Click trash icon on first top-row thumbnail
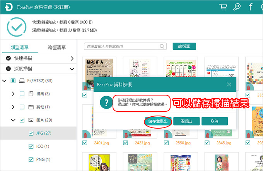 [x=85, y=87]
